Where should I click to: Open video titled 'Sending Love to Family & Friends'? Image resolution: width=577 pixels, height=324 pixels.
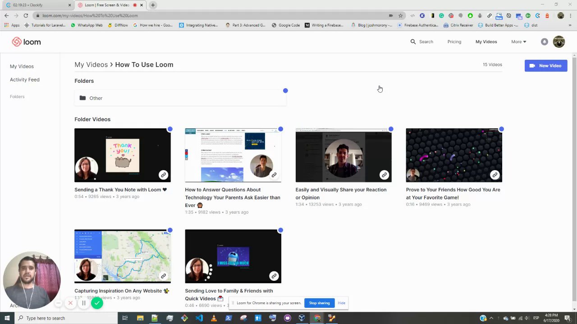point(229,295)
